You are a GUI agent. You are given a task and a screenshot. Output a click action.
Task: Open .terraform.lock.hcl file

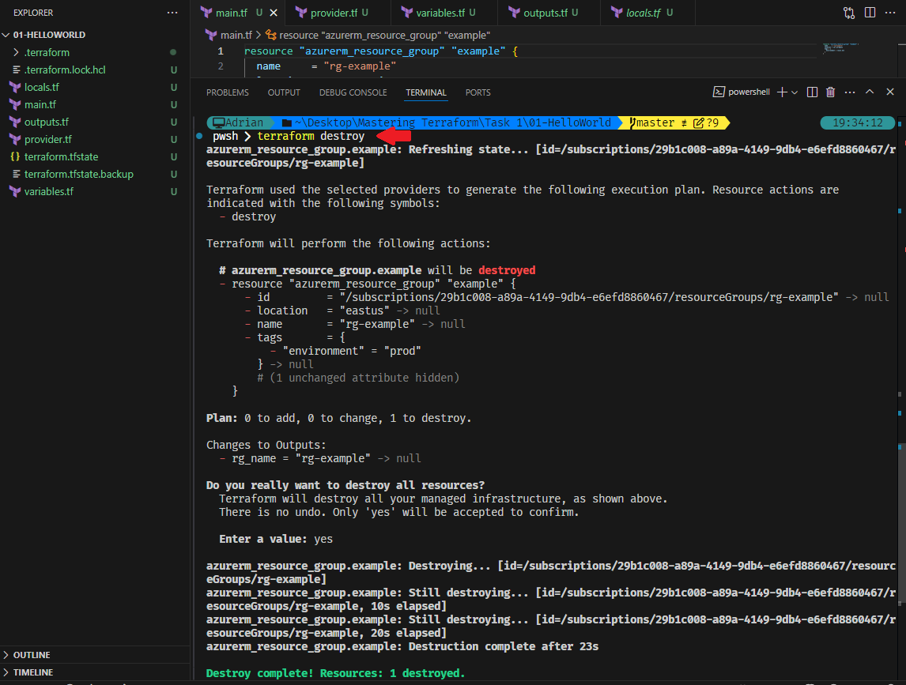pyautogui.click(x=65, y=70)
